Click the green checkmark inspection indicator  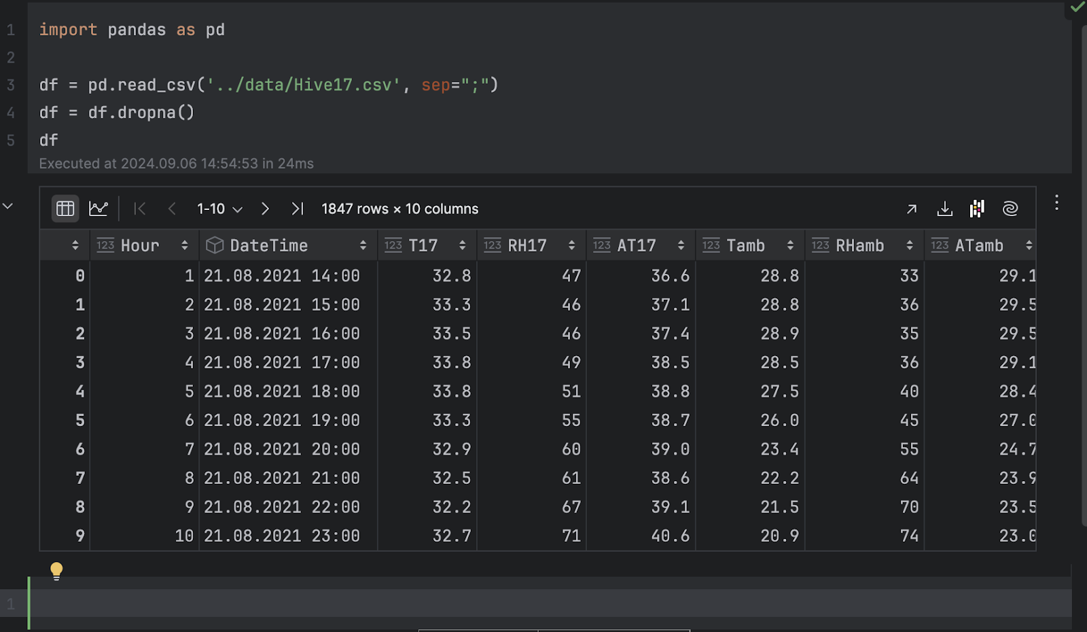tap(1077, 7)
